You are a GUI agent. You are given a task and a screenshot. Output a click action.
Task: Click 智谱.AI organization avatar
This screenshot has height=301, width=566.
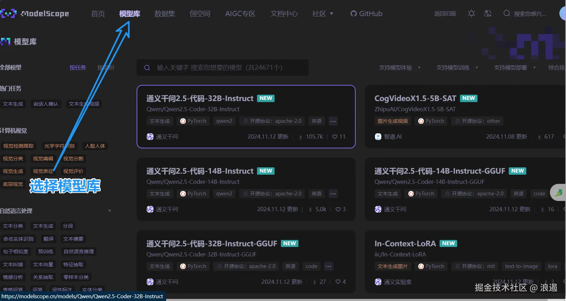[x=378, y=136]
